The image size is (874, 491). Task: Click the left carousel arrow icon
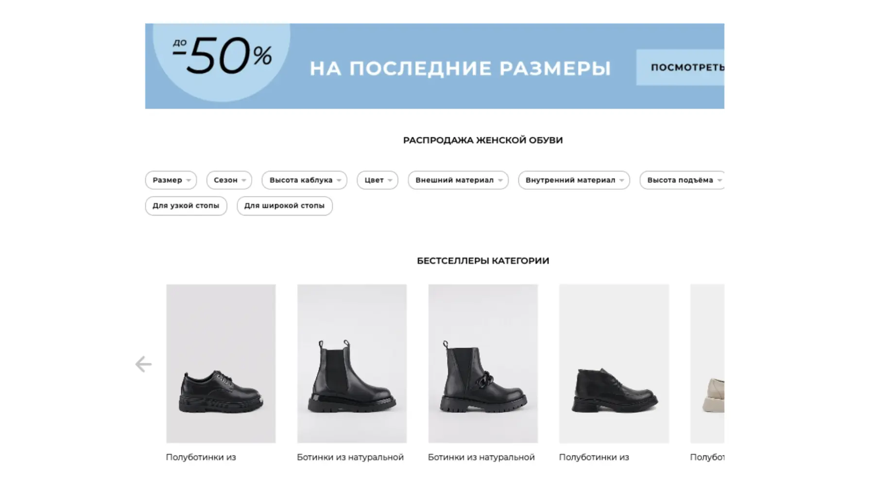tap(143, 364)
